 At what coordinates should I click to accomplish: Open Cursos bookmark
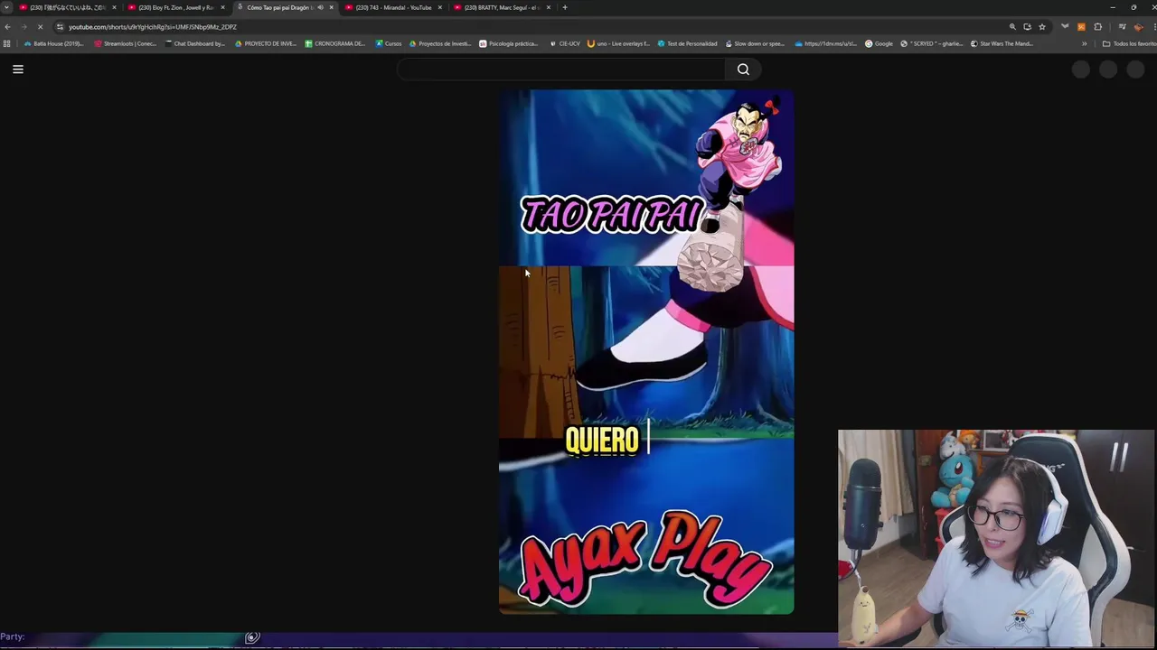pos(388,43)
